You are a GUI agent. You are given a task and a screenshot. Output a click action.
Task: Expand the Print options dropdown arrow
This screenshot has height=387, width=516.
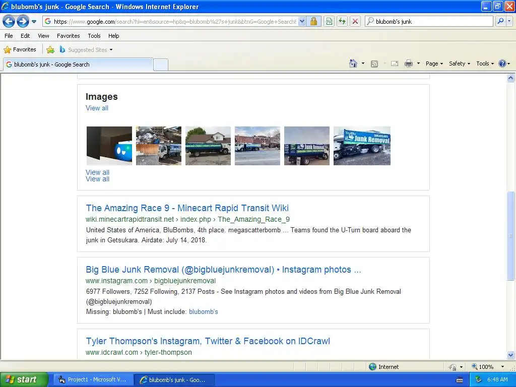coord(418,63)
